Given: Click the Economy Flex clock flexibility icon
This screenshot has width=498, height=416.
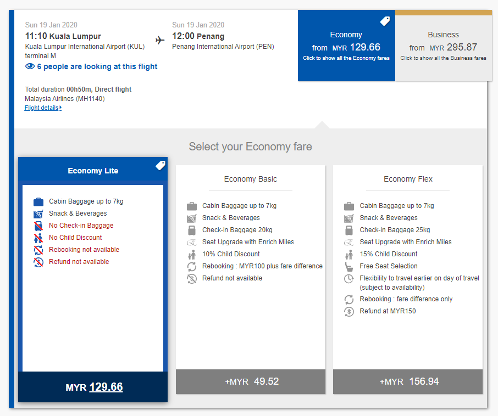Looking at the screenshot, I should click(x=349, y=279).
